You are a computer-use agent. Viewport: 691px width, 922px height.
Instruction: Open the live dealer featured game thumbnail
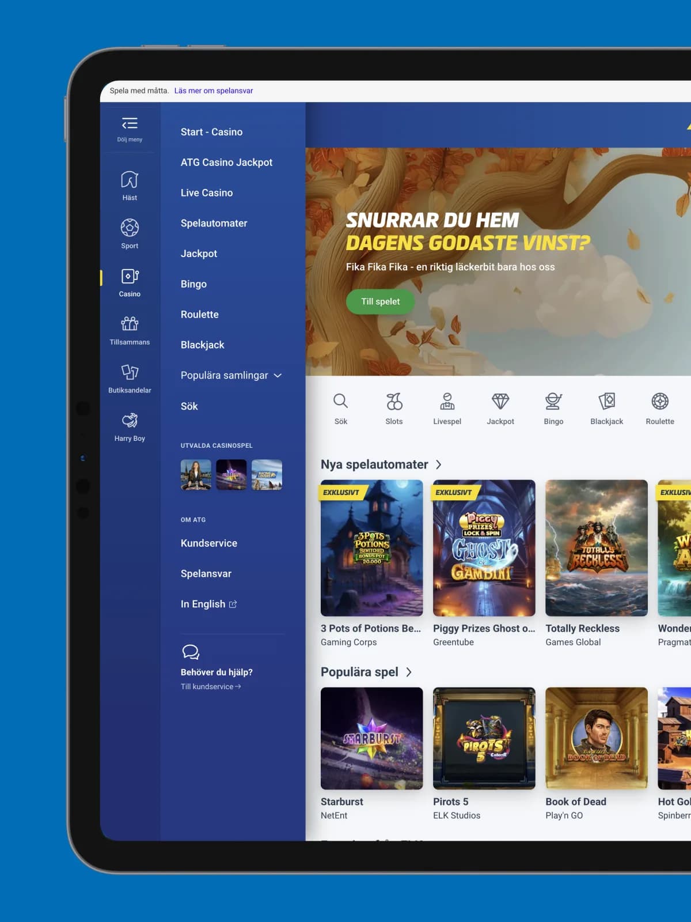pyautogui.click(x=196, y=475)
